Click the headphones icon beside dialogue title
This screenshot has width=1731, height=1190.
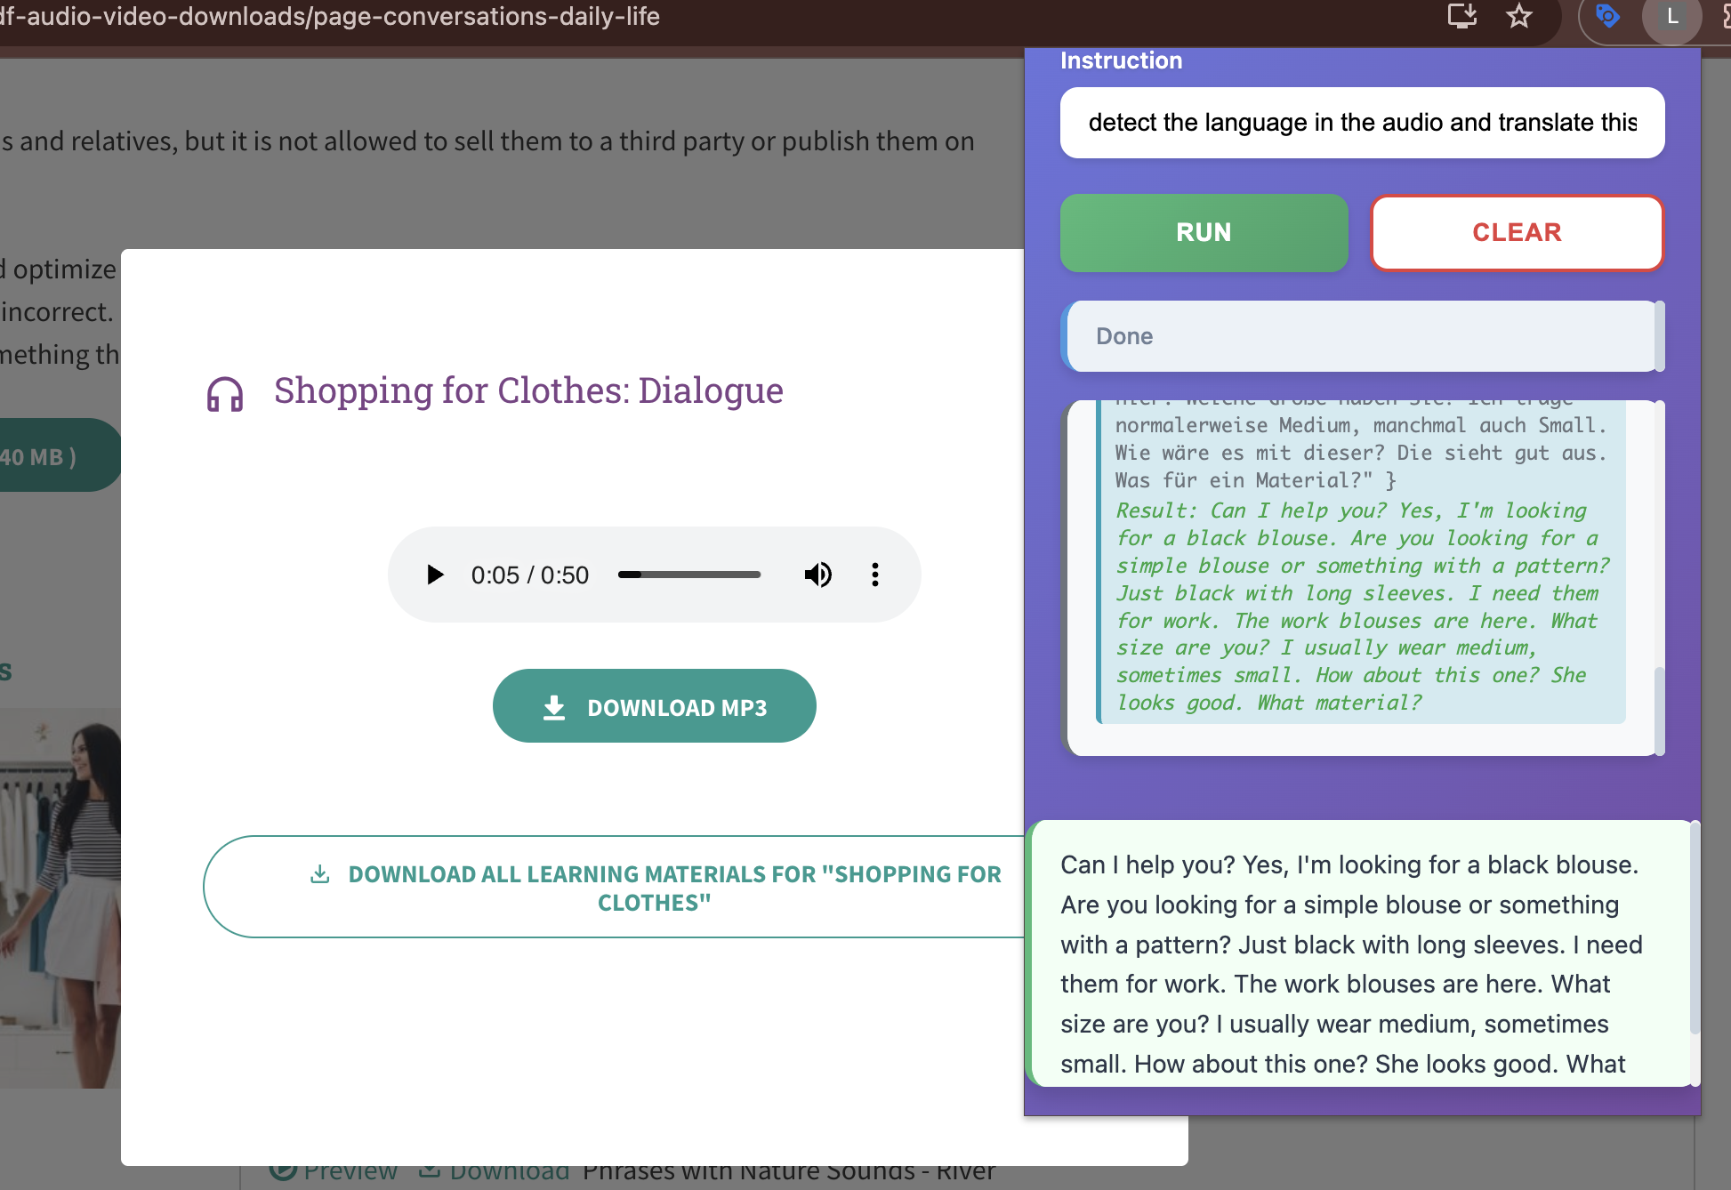tap(225, 393)
